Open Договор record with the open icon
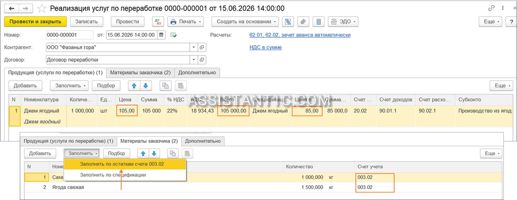 click(202, 60)
